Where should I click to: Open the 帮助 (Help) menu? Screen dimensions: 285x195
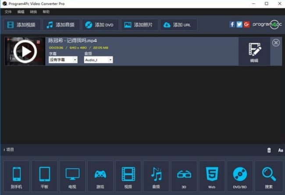point(46,12)
